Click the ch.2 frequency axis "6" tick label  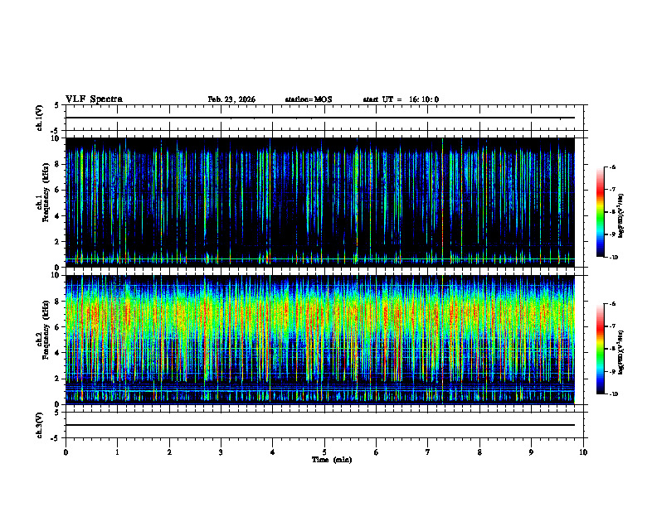58,327
